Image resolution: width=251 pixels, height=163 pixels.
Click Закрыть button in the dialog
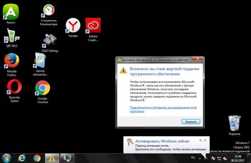(191, 122)
